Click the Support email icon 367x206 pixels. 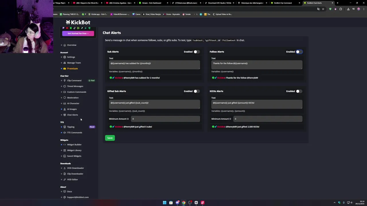(65, 197)
